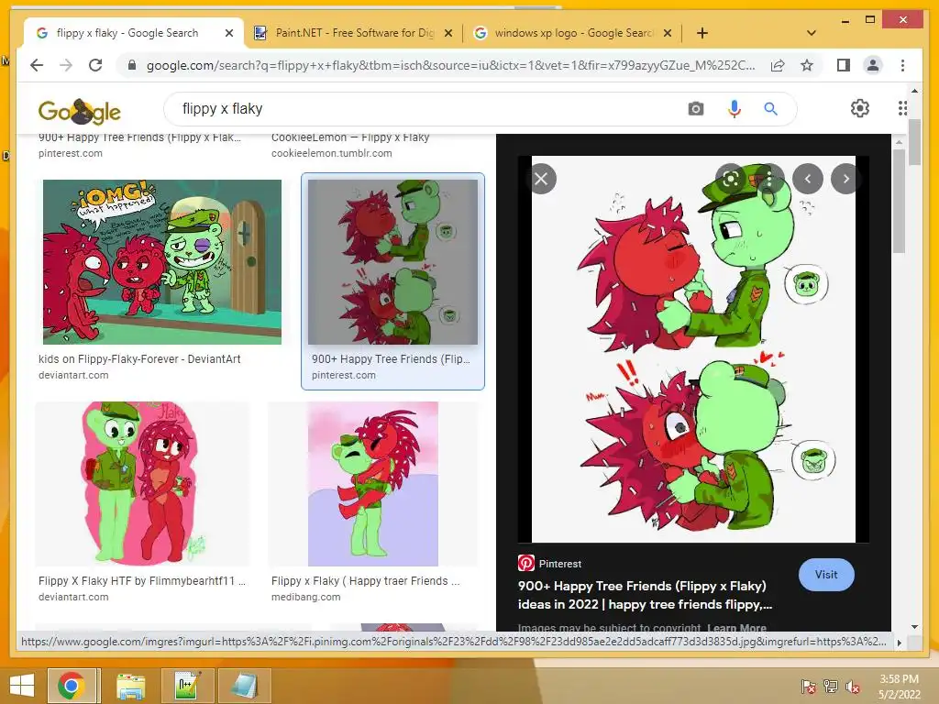
Task: Reload the current page
Action: (95, 65)
